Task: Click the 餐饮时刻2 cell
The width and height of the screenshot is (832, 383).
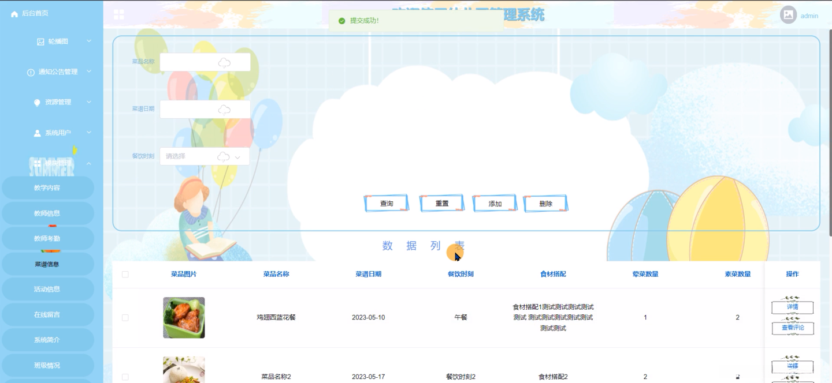Action: 460,377
